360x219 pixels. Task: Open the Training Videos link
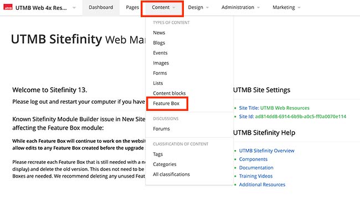(x=256, y=176)
